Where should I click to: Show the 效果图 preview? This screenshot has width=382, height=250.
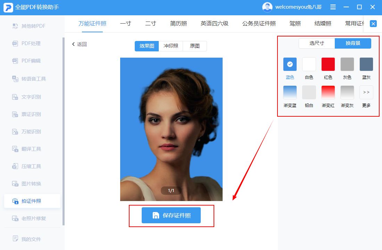point(147,46)
